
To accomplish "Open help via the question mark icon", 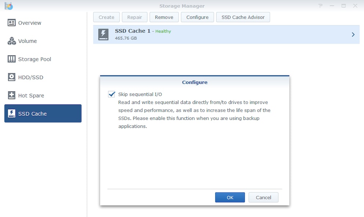I will tap(320, 6).
